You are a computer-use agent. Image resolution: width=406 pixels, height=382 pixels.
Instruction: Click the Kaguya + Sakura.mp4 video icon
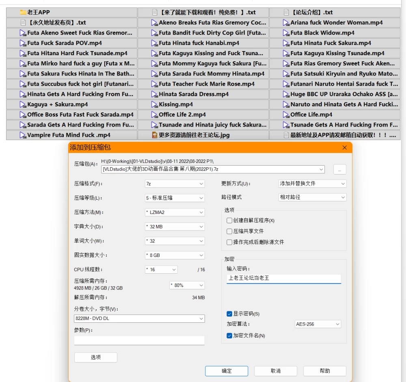(23, 104)
